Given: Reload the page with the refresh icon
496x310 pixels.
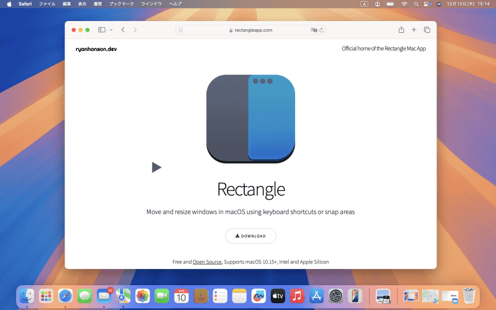Looking at the screenshot, I should [x=321, y=30].
